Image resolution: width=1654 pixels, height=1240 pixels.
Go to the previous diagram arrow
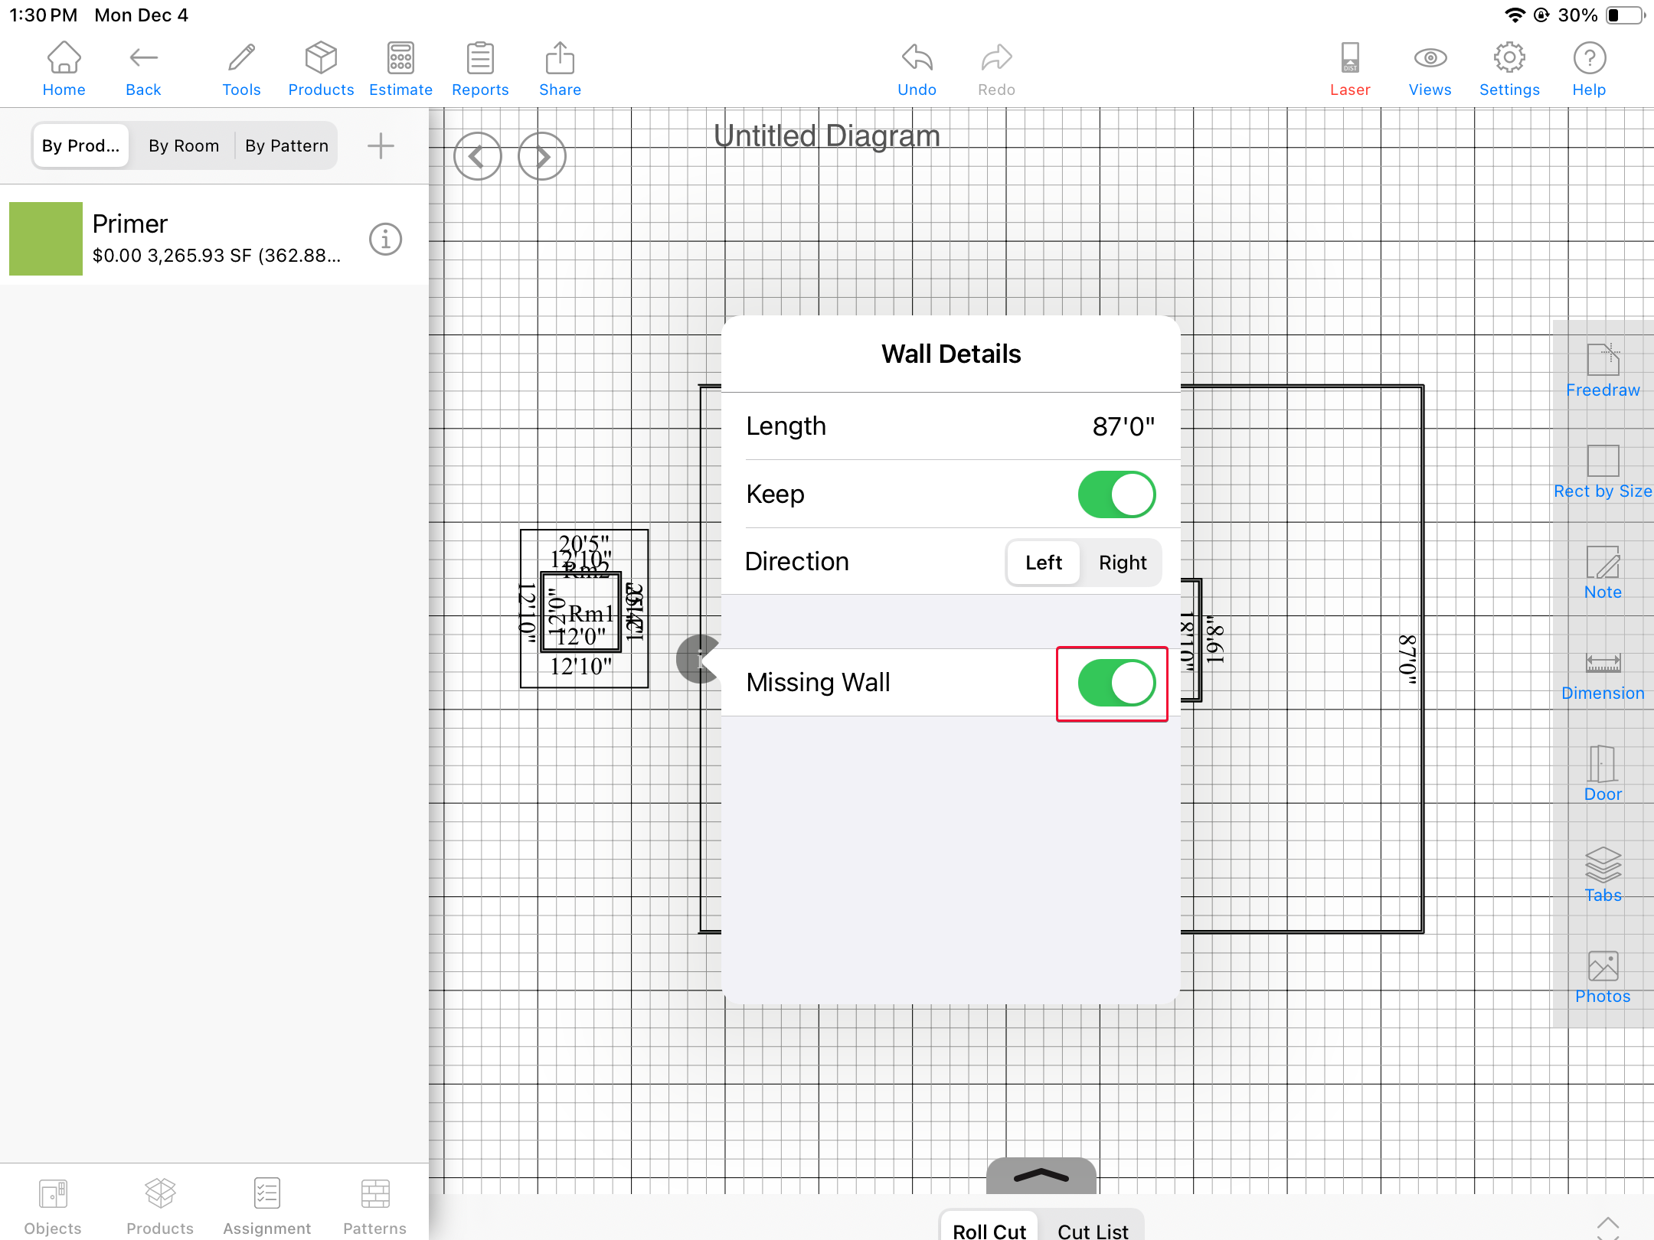click(477, 157)
